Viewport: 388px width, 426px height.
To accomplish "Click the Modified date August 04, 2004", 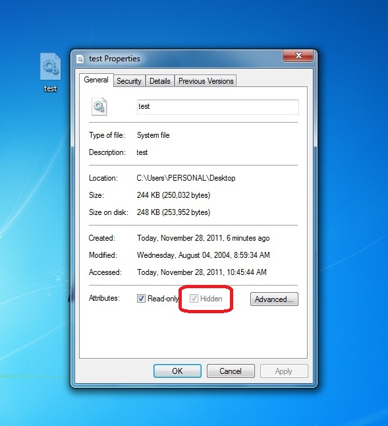I will [x=204, y=255].
